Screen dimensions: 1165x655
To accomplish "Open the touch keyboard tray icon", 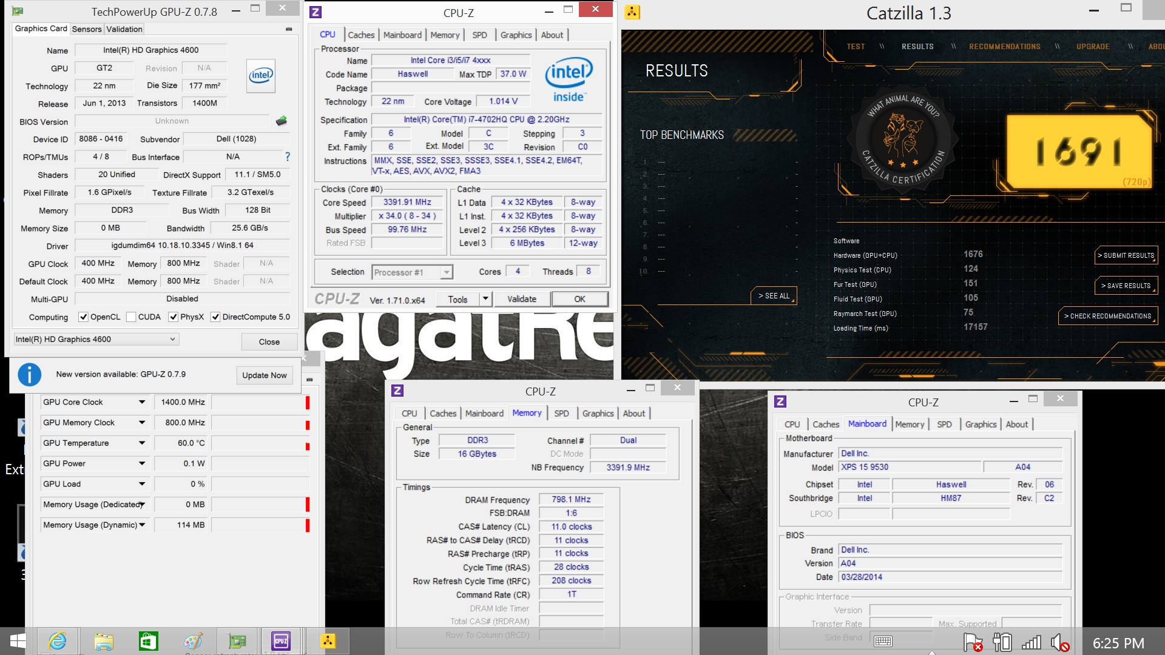I will coord(883,641).
